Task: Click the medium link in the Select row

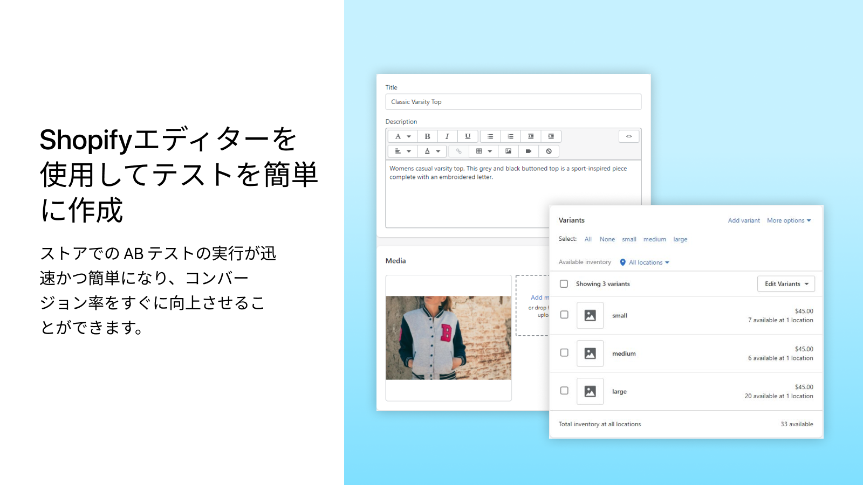Action: click(655, 239)
